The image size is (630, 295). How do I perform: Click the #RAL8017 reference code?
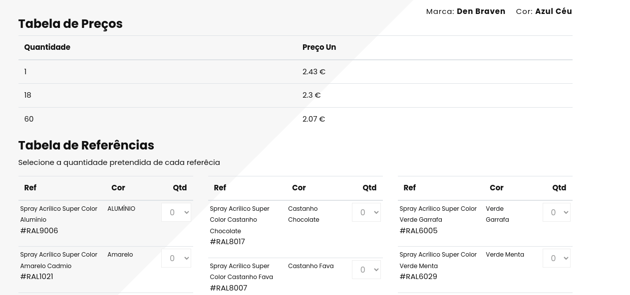pyautogui.click(x=227, y=242)
